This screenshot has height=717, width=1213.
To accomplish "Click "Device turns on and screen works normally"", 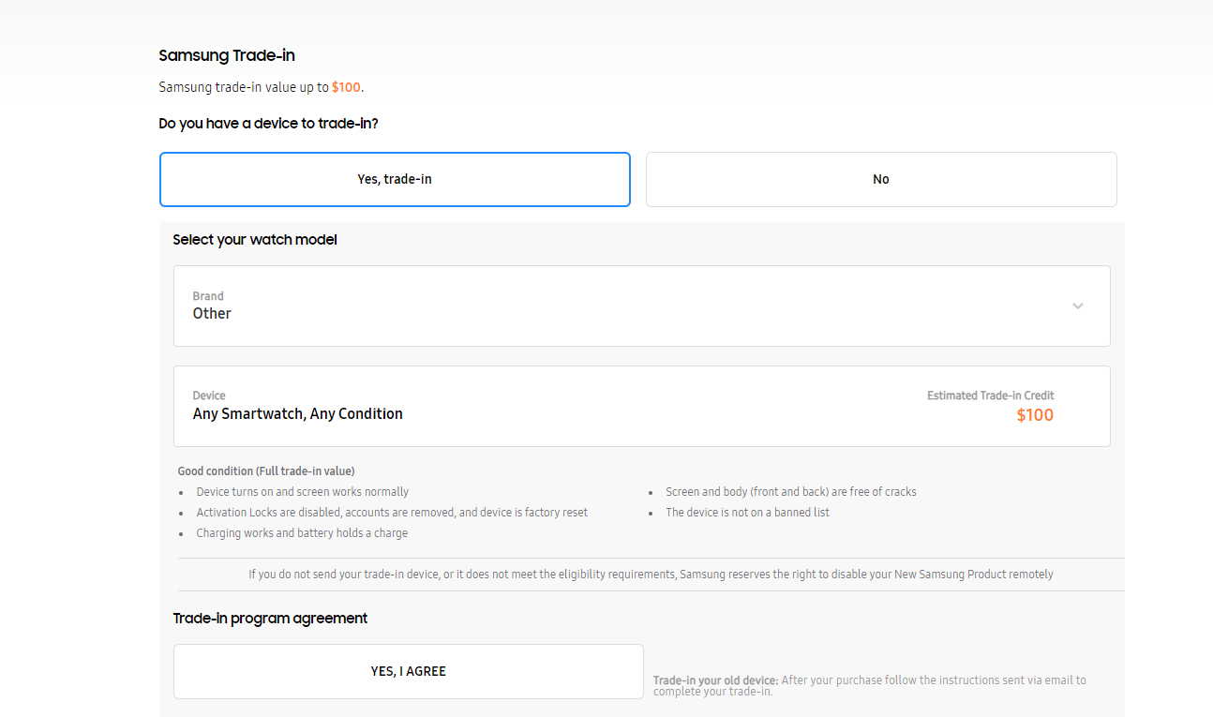I will pyautogui.click(x=303, y=492).
